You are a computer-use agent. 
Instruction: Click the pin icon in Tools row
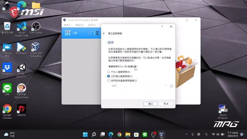(90, 33)
